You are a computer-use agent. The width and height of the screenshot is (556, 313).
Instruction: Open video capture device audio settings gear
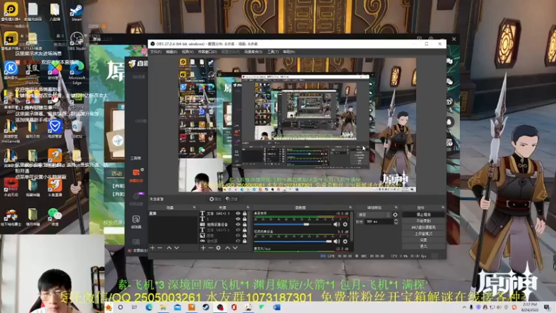coord(345,241)
